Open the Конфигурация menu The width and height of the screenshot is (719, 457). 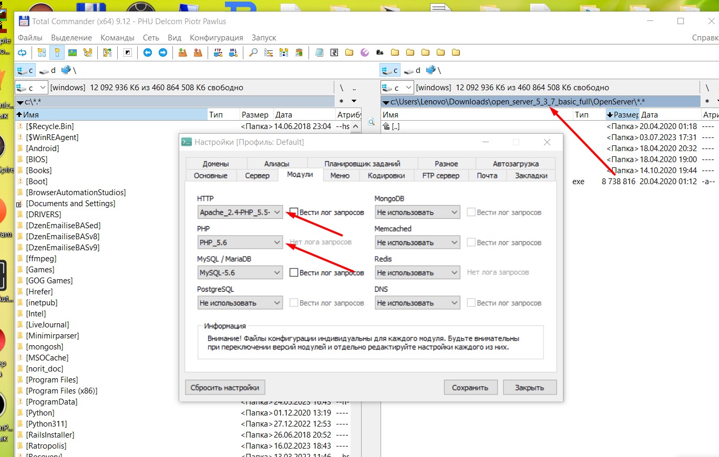point(217,38)
